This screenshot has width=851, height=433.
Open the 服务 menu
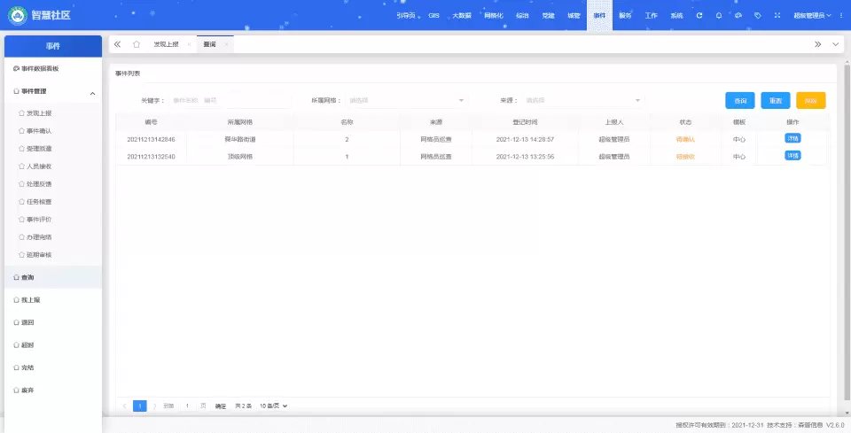coord(625,16)
